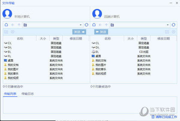The height and width of the screenshot is (121, 180).
Task: Select local 桌面 folder
Action: (x=10, y=61)
